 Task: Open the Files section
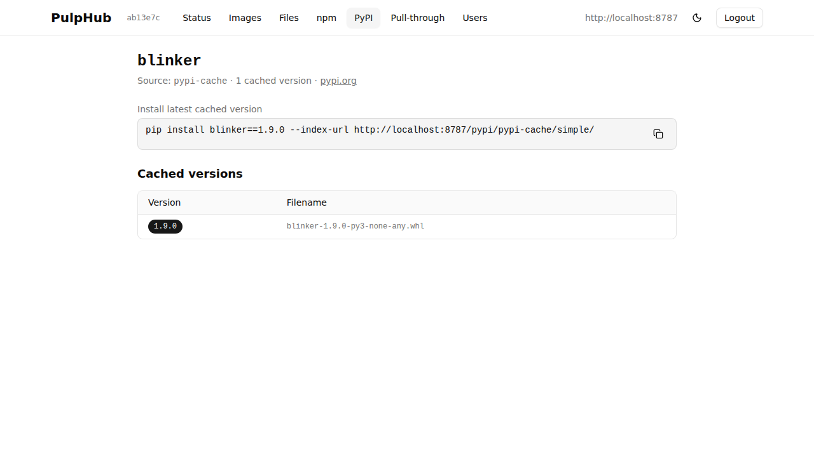289,18
